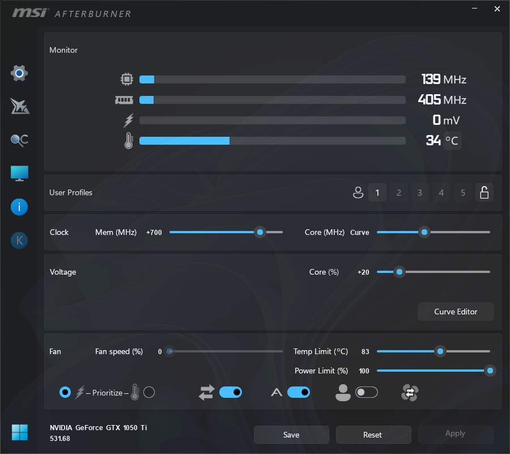Click the memory clock RAM icon
Screen dimensions: 510x454
click(124, 100)
